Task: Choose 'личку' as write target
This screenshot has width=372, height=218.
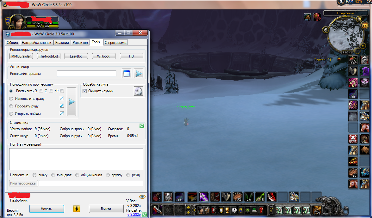Action: click(34, 175)
